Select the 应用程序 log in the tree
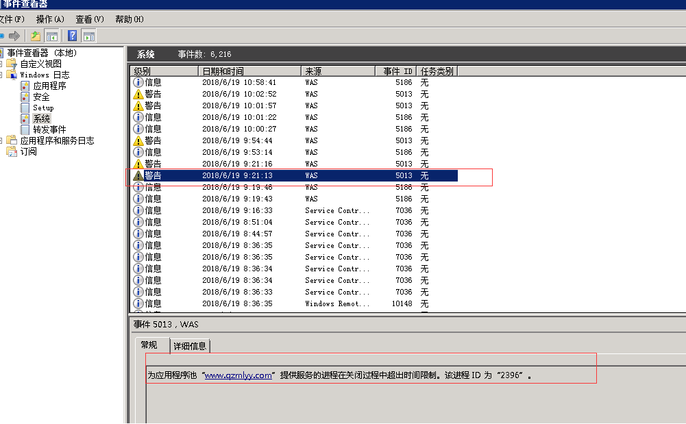This screenshot has height=424, width=686. click(x=49, y=86)
